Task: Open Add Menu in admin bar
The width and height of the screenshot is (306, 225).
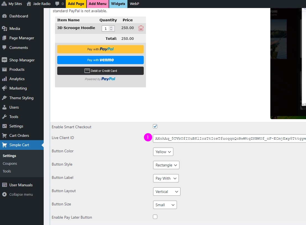Action: [x=98, y=4]
